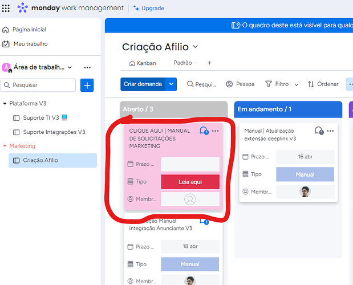The image size is (353, 285).
Task: Open Criação Afilio board title dropdown
Action: [x=196, y=47]
